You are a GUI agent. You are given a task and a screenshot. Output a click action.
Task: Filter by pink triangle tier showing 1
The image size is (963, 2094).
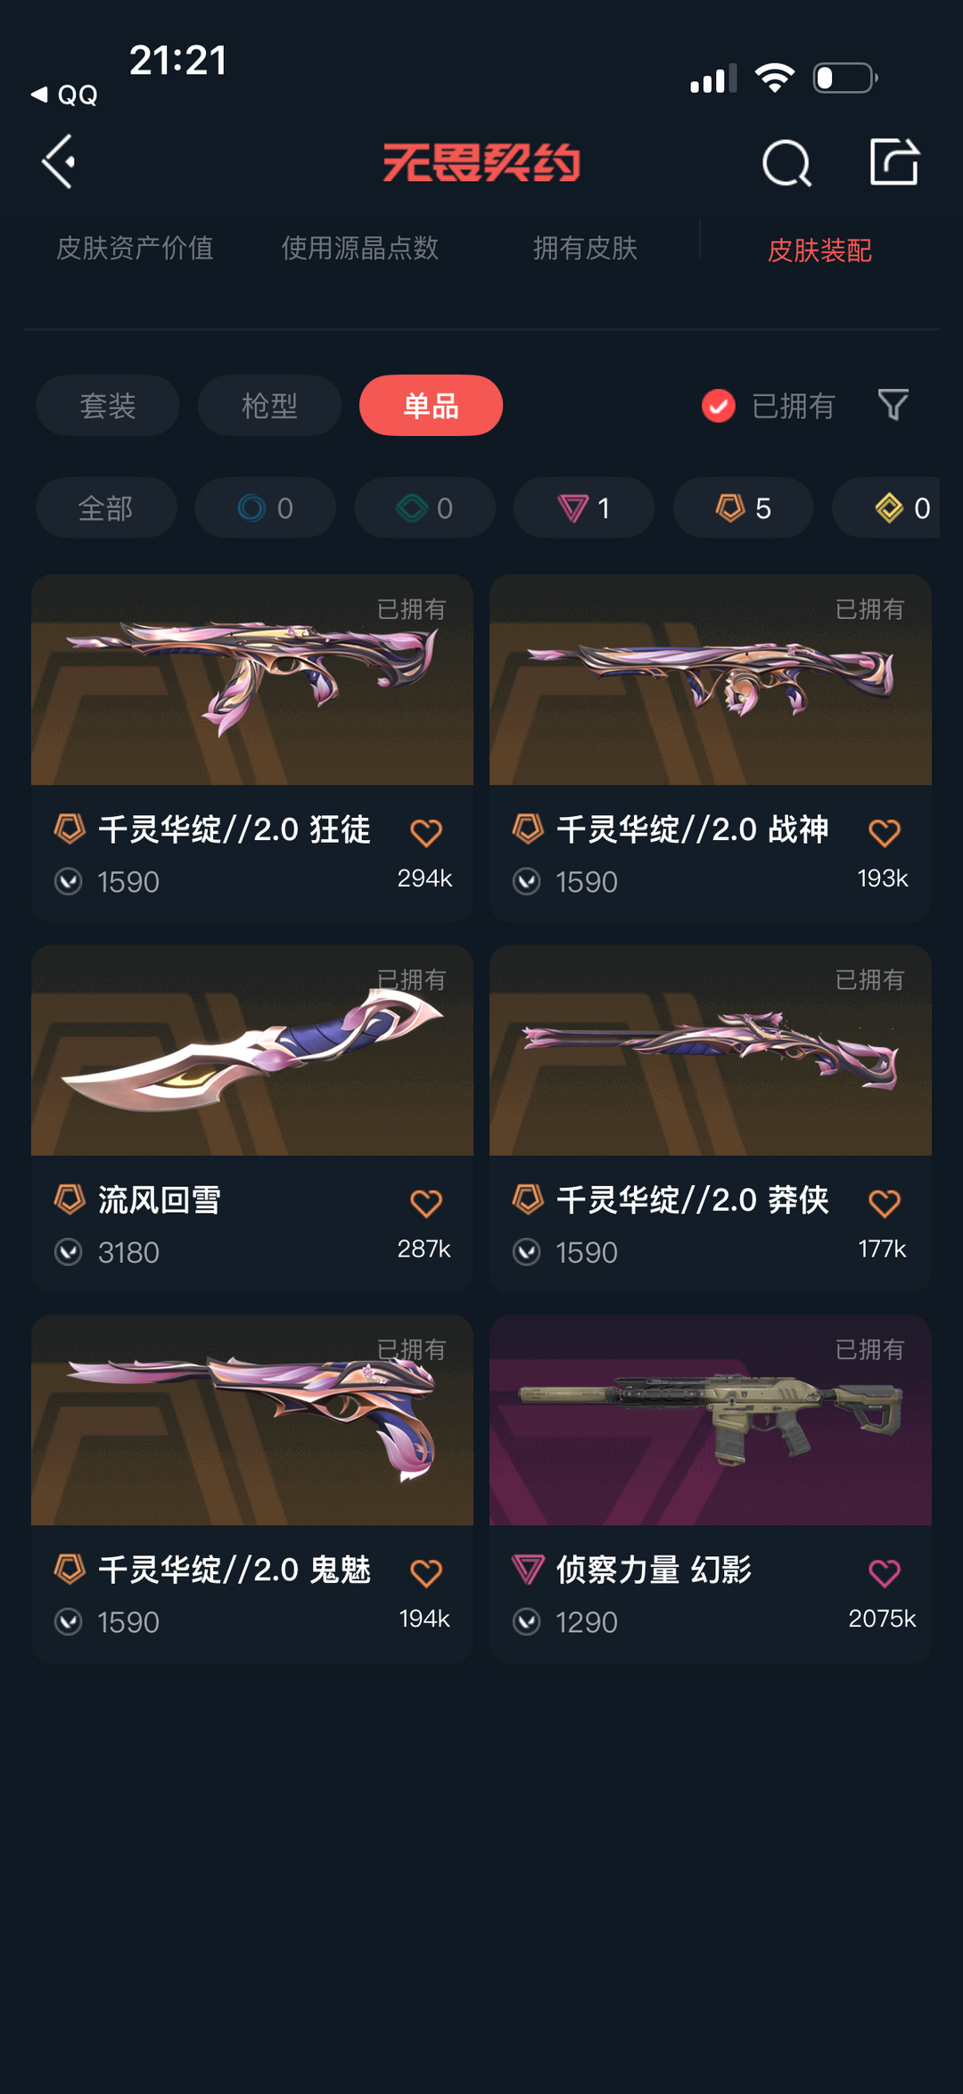584,508
